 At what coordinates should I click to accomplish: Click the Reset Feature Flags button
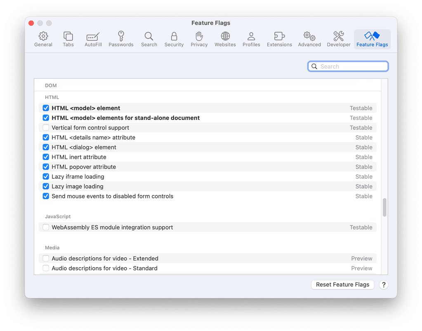pos(342,284)
